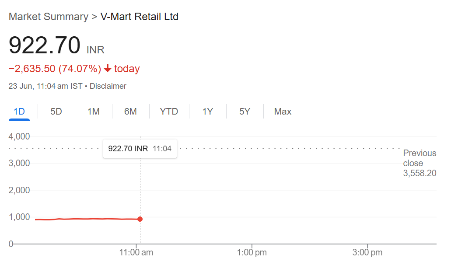Image resolution: width=465 pixels, height=272 pixels.
Task: Click the red intraday price line
Action: pos(87,219)
